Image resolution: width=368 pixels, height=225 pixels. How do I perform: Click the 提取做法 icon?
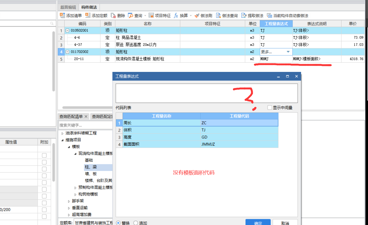[244, 16]
